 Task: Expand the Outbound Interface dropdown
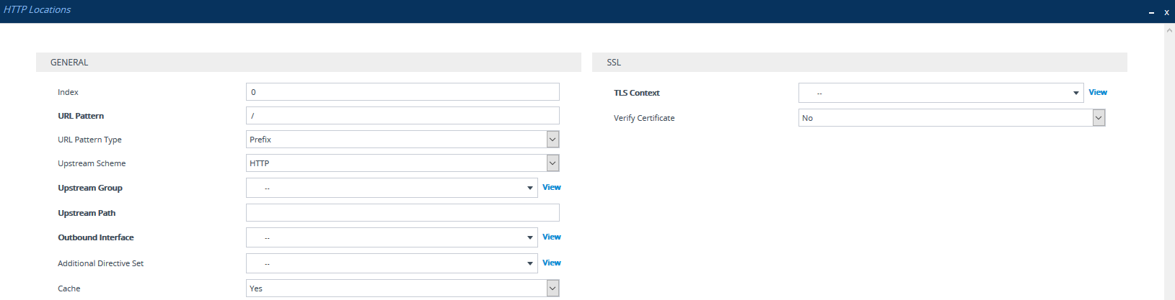[x=392, y=237]
